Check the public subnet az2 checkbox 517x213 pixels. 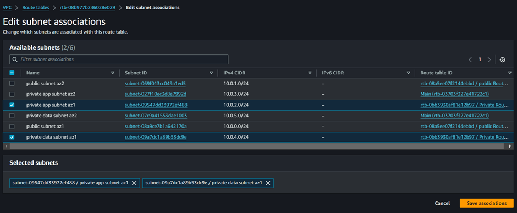12,84
